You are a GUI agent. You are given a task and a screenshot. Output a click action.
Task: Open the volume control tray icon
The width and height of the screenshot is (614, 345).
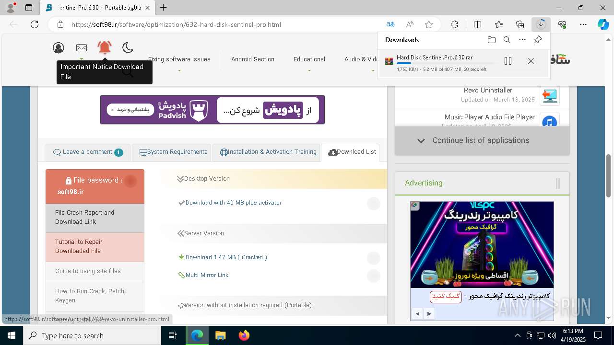coord(552,335)
